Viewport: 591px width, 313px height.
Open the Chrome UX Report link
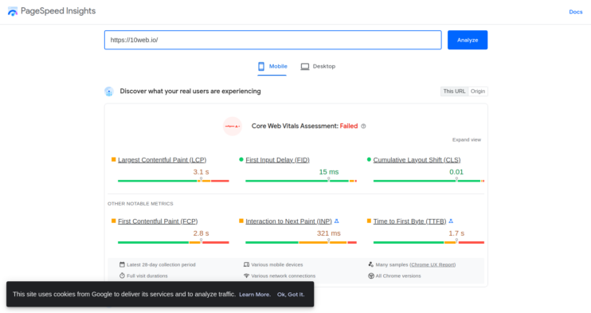click(432, 264)
